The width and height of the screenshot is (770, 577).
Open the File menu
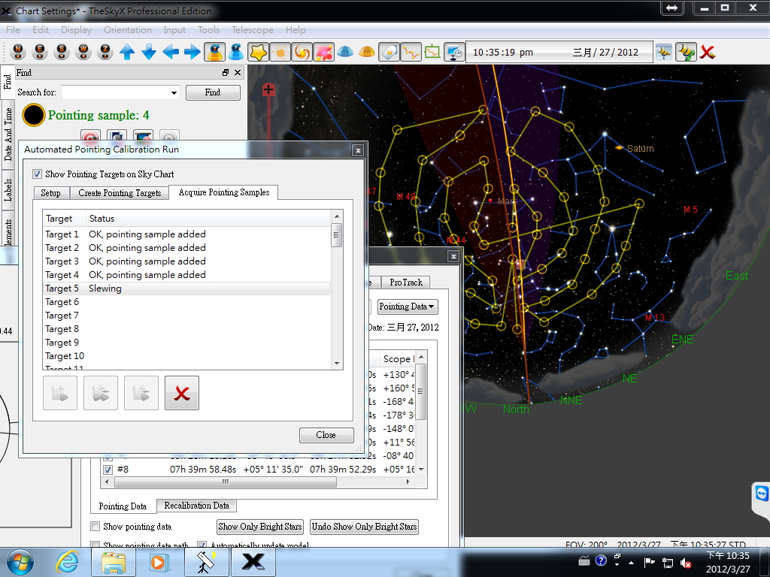14,30
